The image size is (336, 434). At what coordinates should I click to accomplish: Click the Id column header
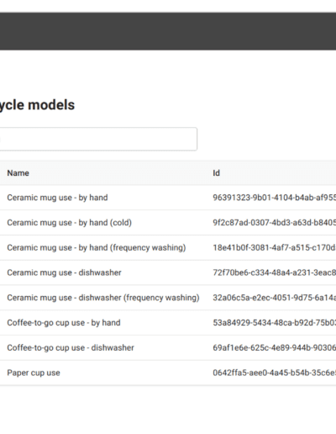(216, 173)
